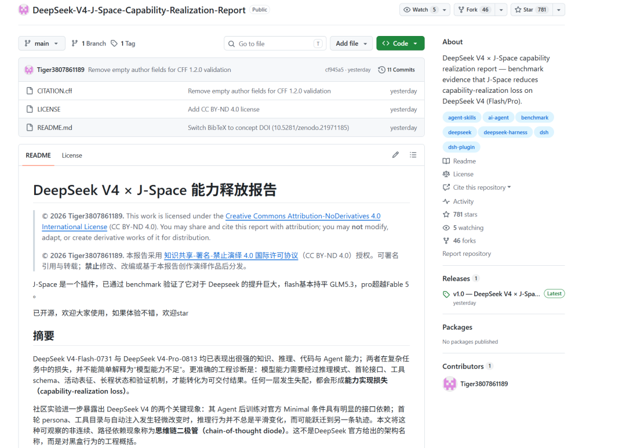Click the pencil edit README icon

(x=395, y=155)
